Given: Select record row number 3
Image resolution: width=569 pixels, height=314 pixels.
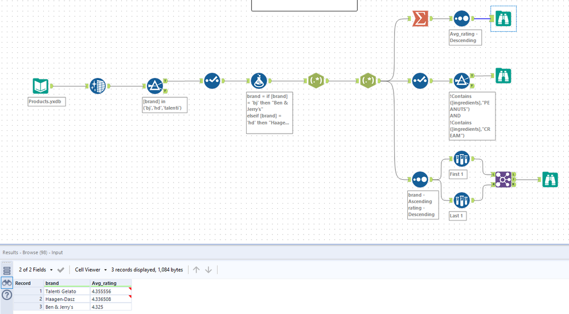Looking at the screenshot, I should pos(28,307).
